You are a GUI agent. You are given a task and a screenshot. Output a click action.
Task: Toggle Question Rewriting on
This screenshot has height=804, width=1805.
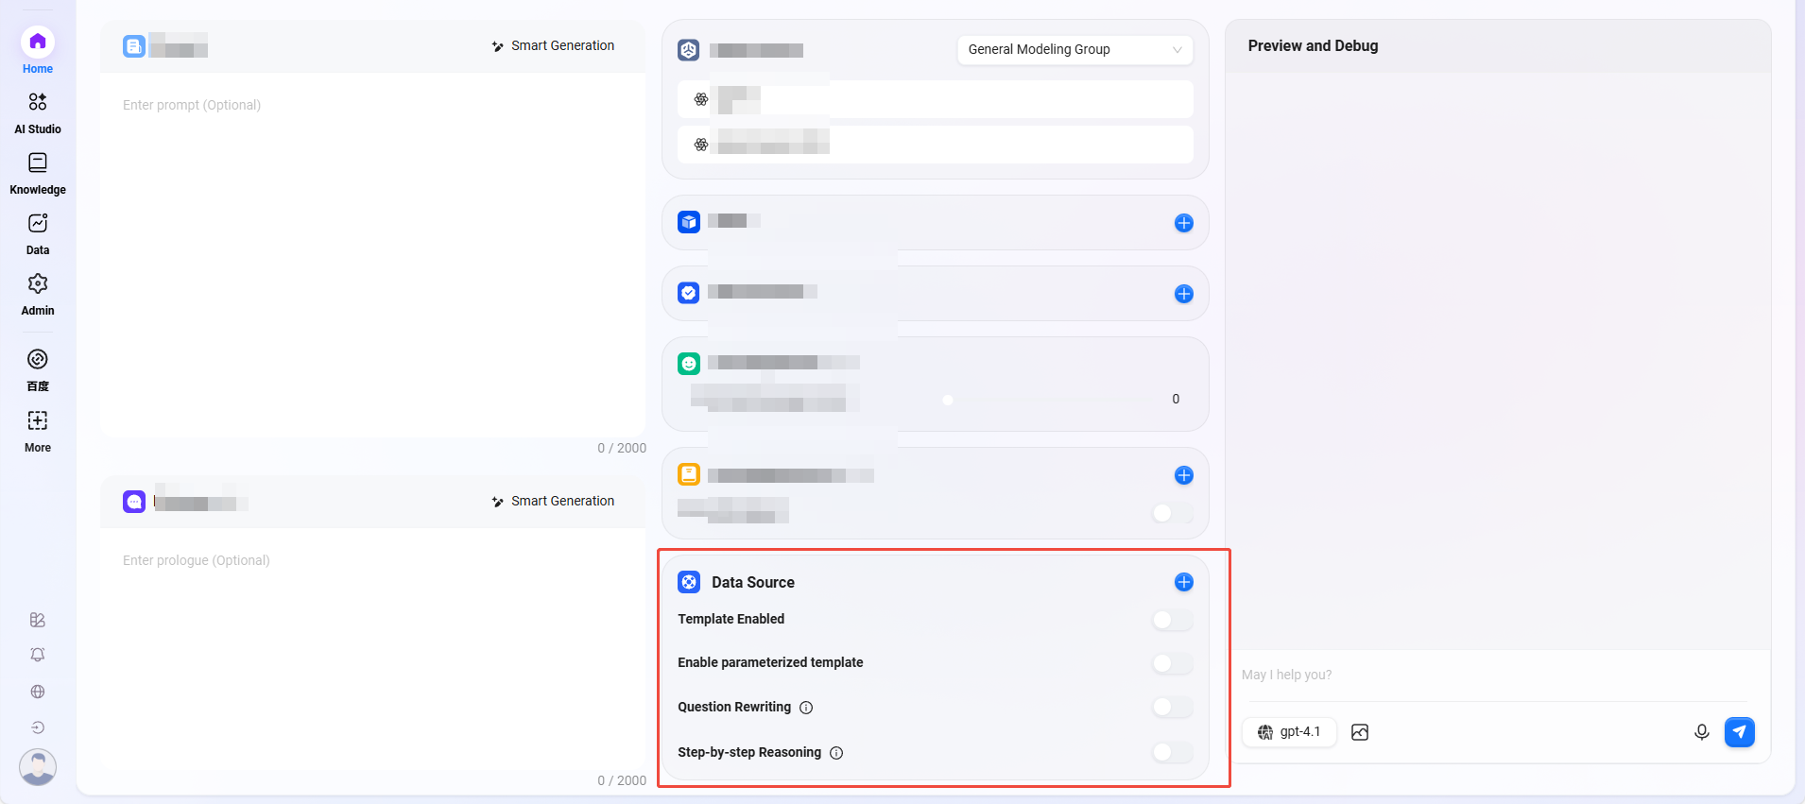(x=1172, y=707)
